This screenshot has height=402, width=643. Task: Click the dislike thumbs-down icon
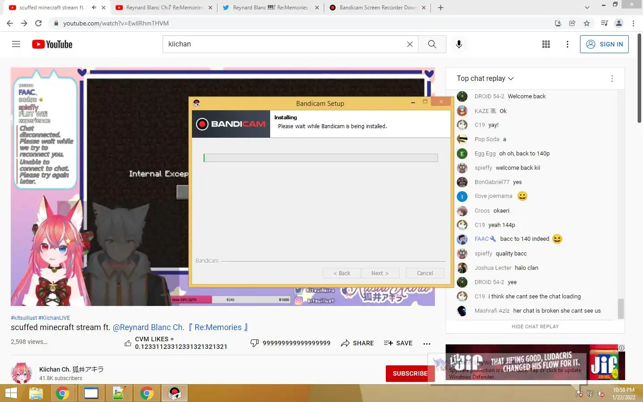[255, 343]
